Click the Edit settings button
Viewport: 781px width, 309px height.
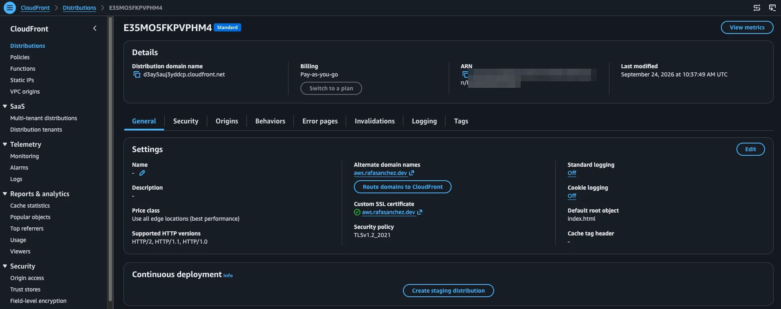coord(750,149)
